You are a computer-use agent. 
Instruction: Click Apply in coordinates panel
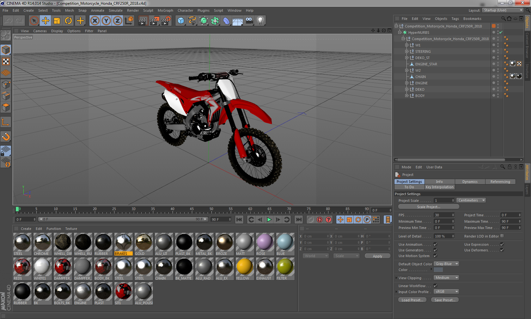pyautogui.click(x=377, y=256)
